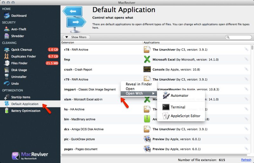254x163 pixels.
Task: Click the Duplicates Finder chess icon
Action: 7,56
